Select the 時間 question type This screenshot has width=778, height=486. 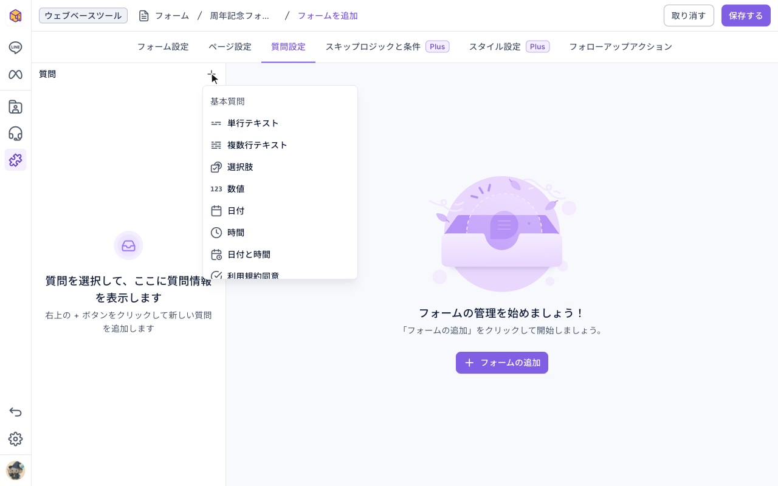pos(280,233)
